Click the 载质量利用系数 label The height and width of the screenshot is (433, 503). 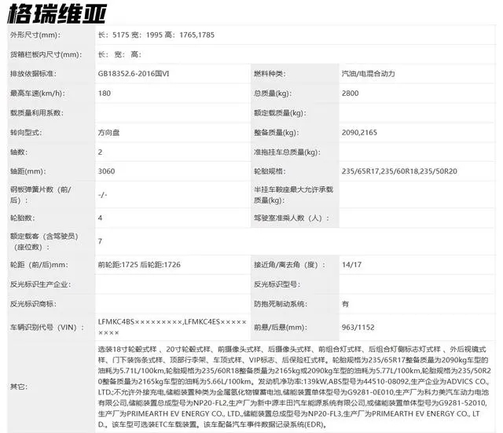pos(37,113)
